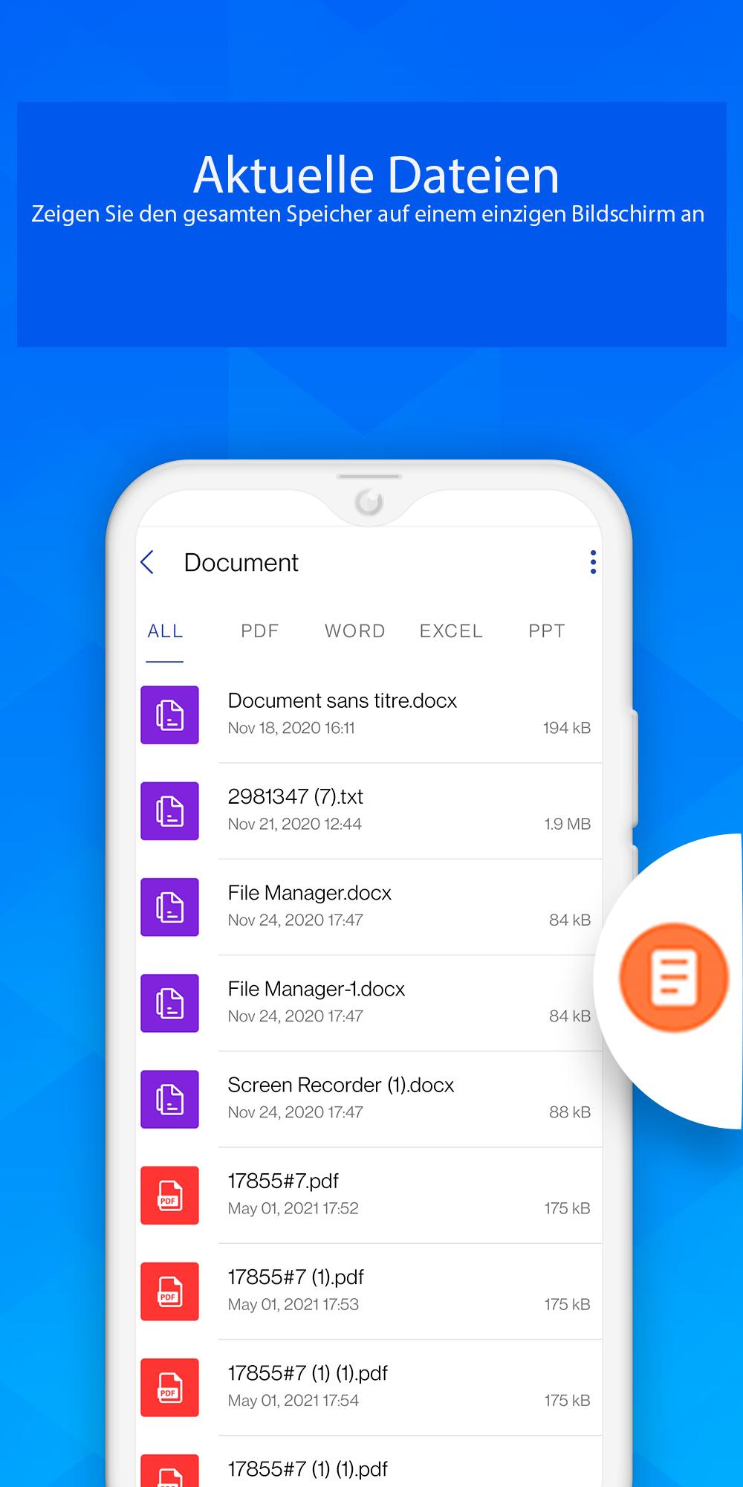The image size is (743, 1487).
Task: Open 2981347 (7).txt file
Action: (x=369, y=810)
